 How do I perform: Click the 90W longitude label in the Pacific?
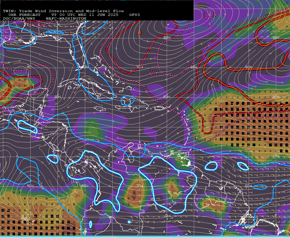30,186
